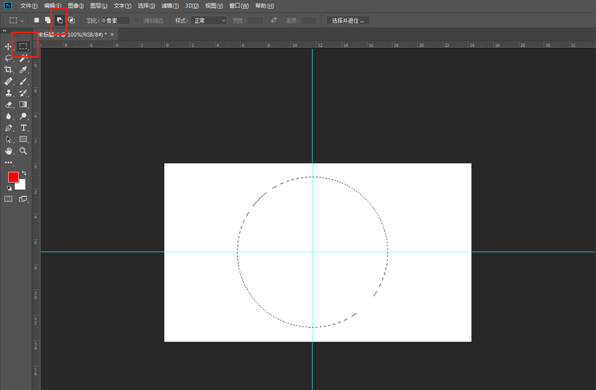Choose the Eyedropper tool
The image size is (596, 390).
23,70
